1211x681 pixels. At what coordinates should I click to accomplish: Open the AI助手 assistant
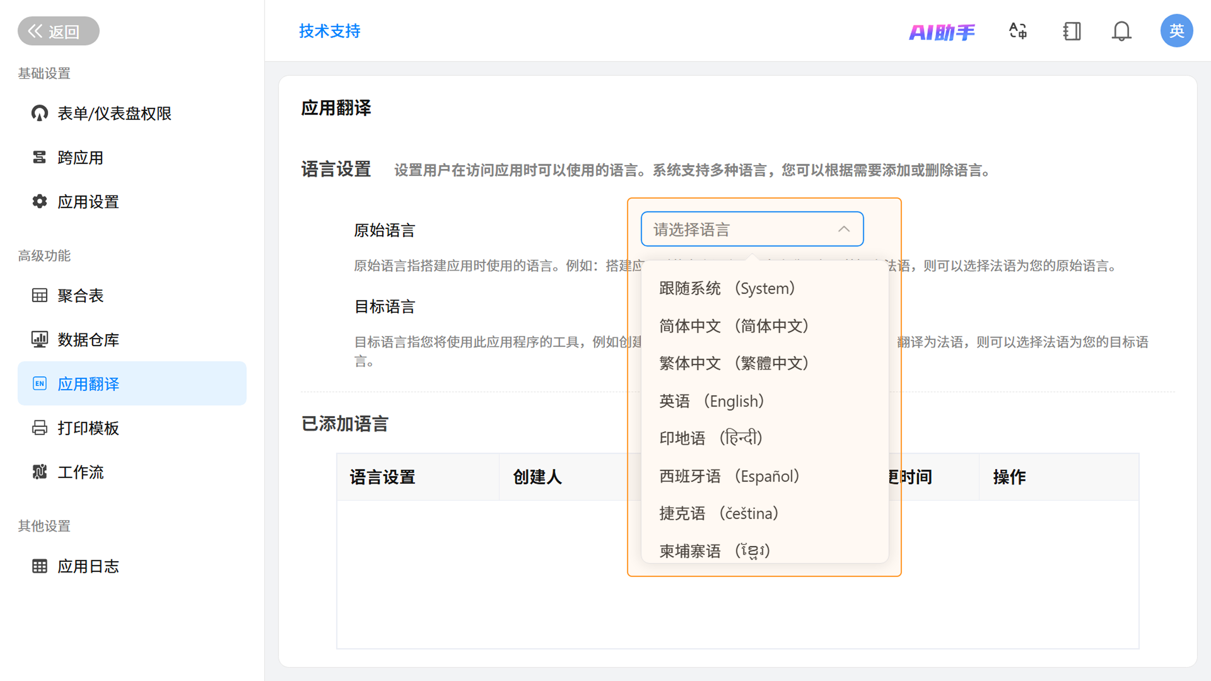pos(942,32)
